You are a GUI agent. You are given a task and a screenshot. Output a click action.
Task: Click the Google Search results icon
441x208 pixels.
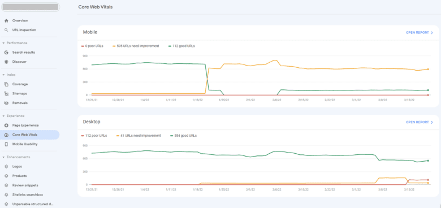point(6,53)
